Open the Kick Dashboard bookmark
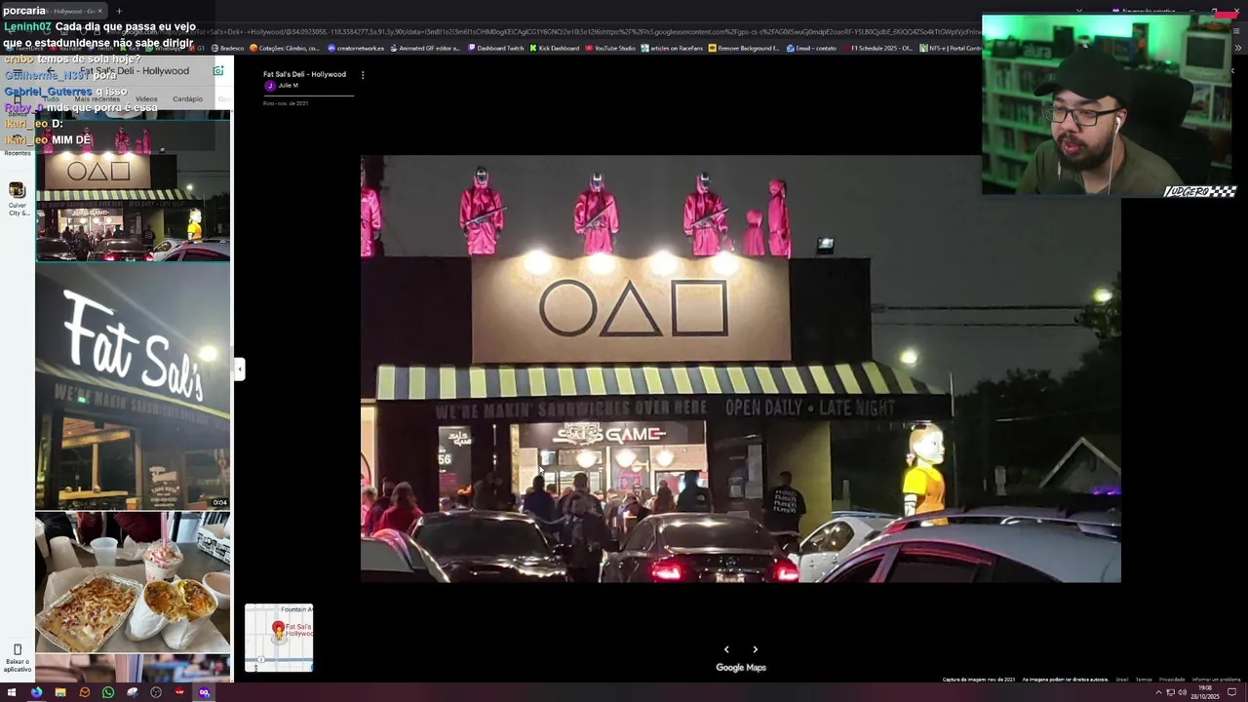This screenshot has height=702, width=1248. 554,48
